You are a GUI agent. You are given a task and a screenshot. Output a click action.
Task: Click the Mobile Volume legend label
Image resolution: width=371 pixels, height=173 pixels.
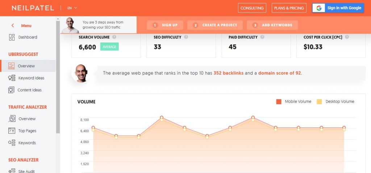[x=298, y=102]
